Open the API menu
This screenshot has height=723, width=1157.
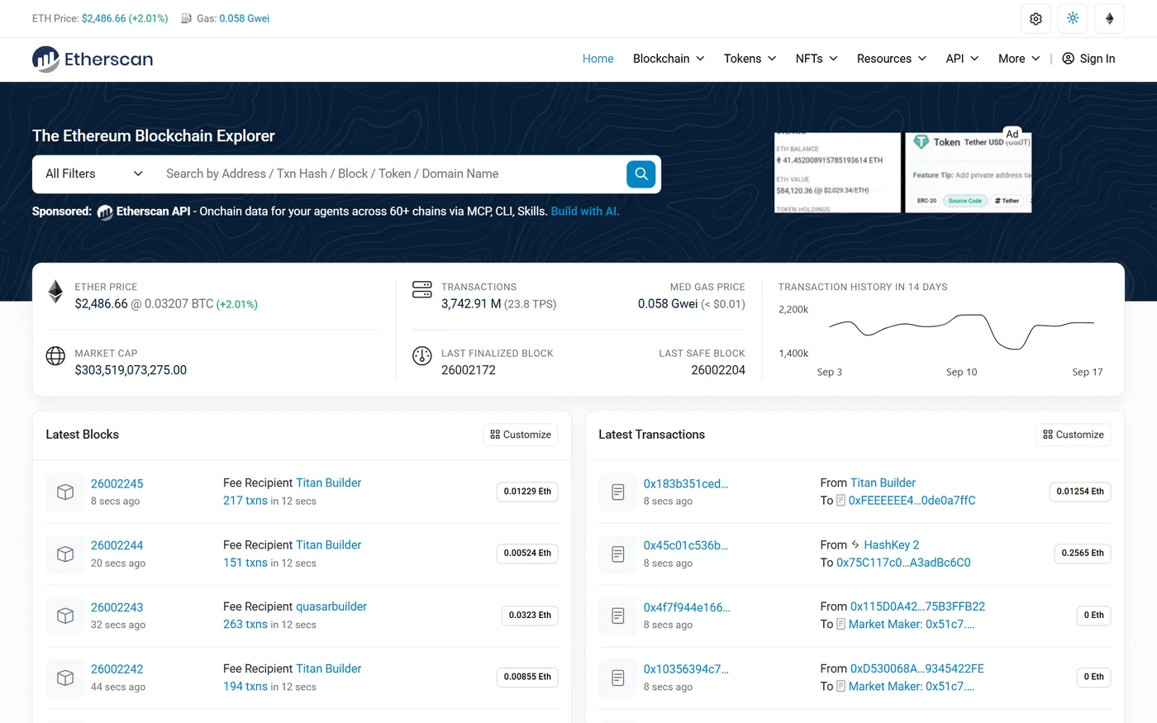pyautogui.click(x=962, y=59)
